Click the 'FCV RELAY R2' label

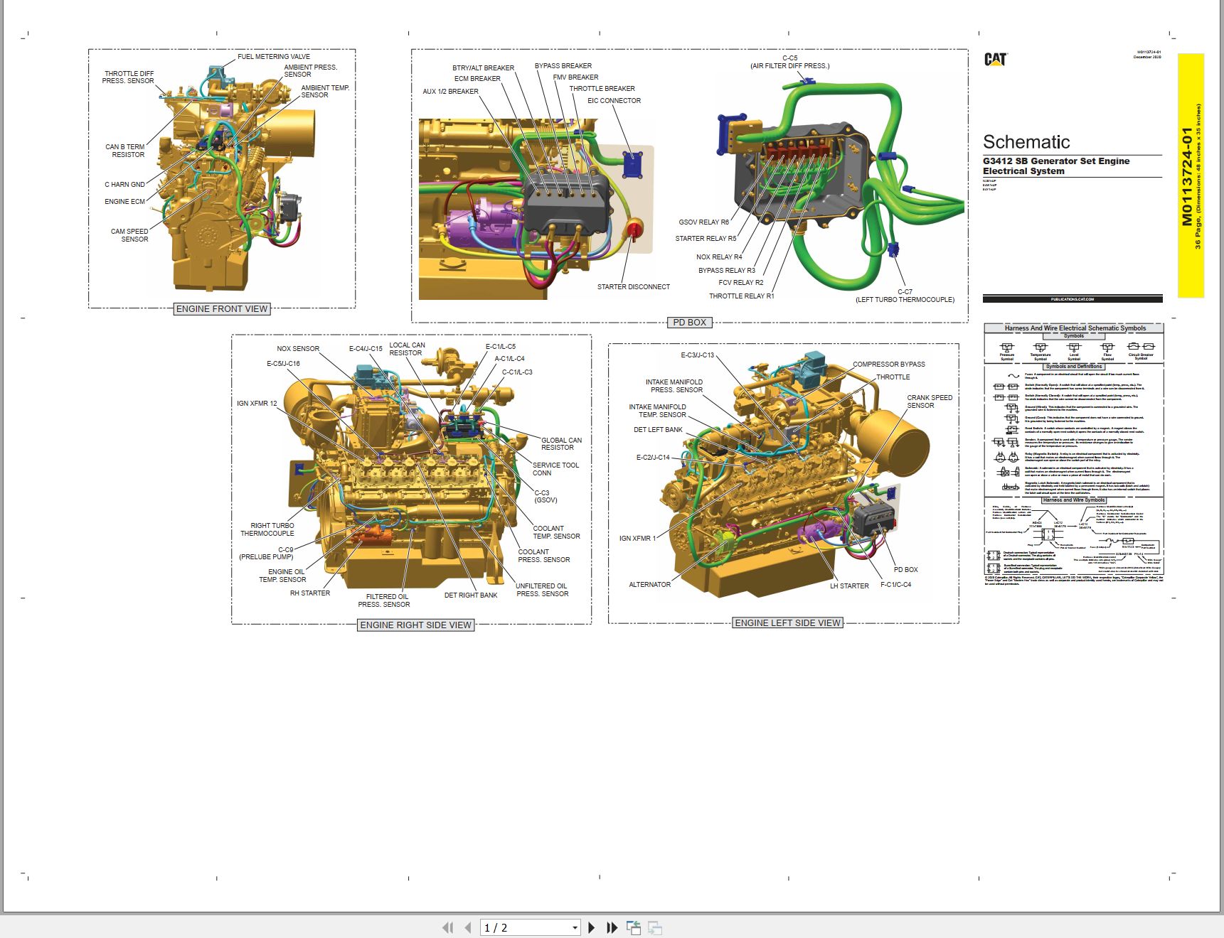pyautogui.click(x=741, y=283)
